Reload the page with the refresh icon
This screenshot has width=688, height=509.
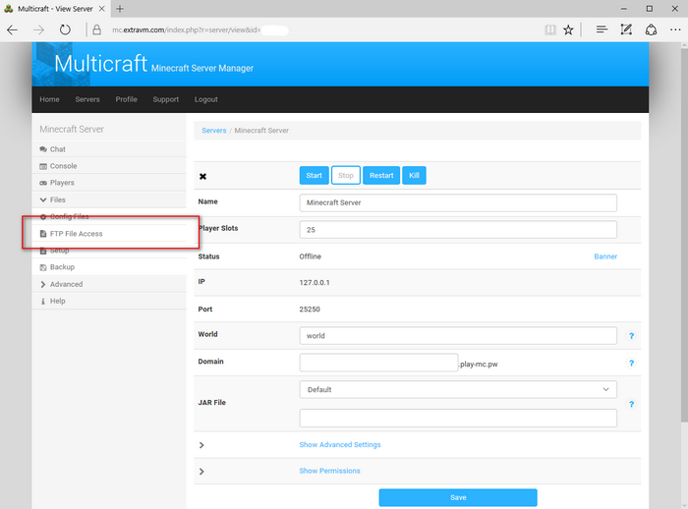tap(65, 29)
